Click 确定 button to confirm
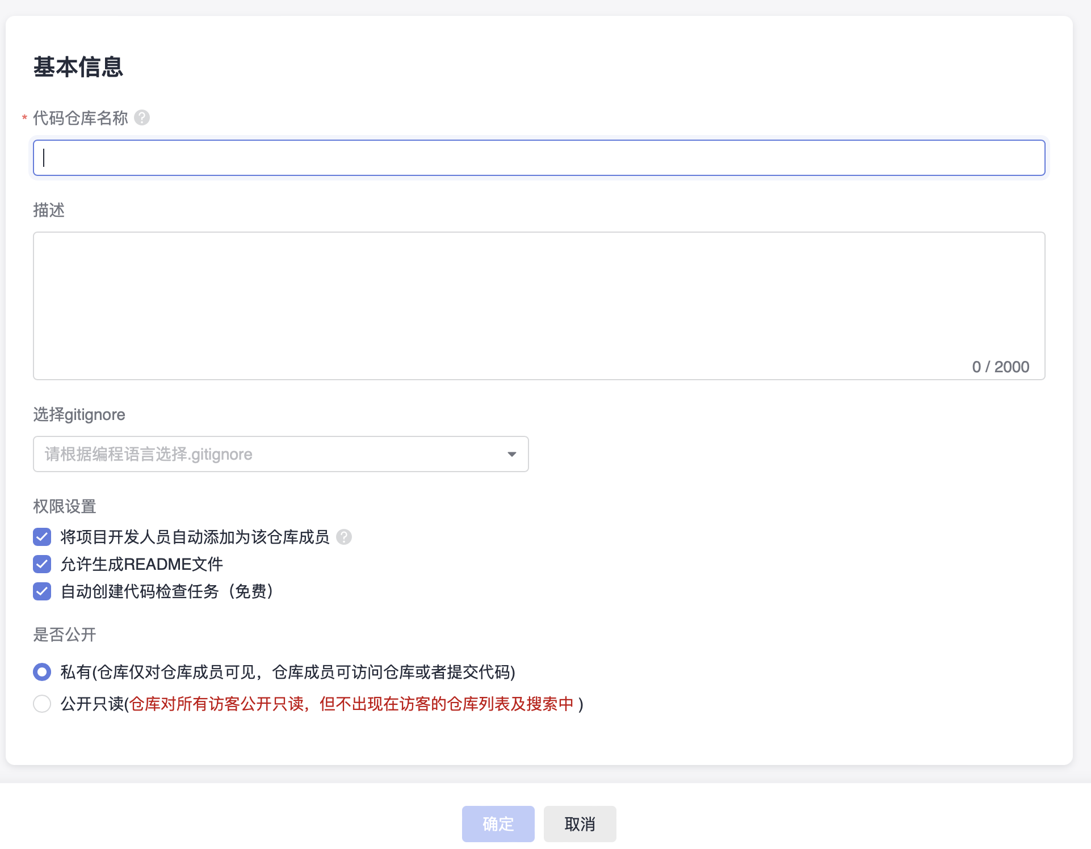The image size is (1091, 849). tap(498, 823)
